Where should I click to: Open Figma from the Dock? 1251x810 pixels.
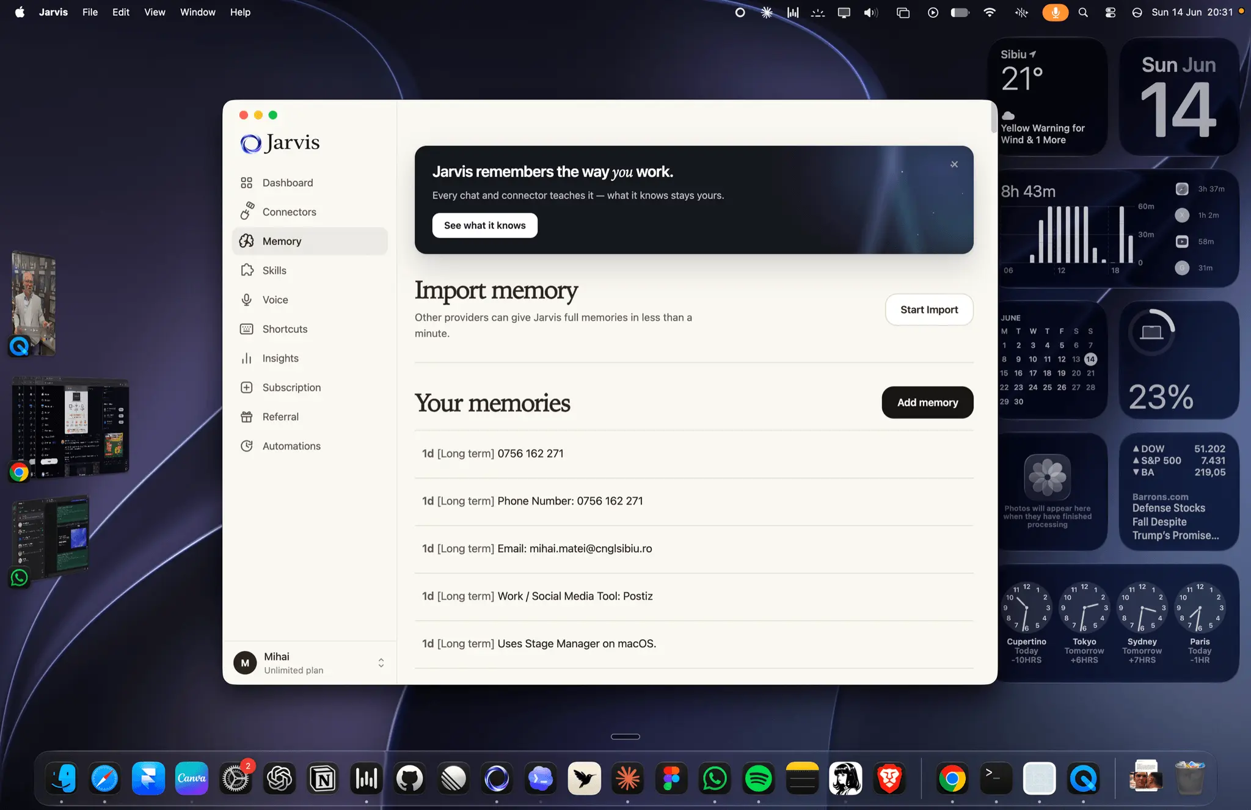671,778
